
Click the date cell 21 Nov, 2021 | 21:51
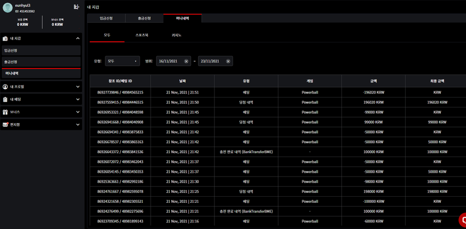(182, 92)
